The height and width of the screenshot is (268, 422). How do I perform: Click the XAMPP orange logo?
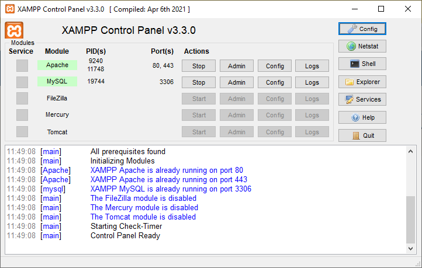14,30
